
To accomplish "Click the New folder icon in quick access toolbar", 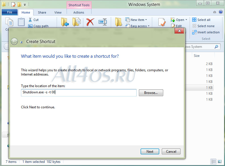I will tap(19, 5).
